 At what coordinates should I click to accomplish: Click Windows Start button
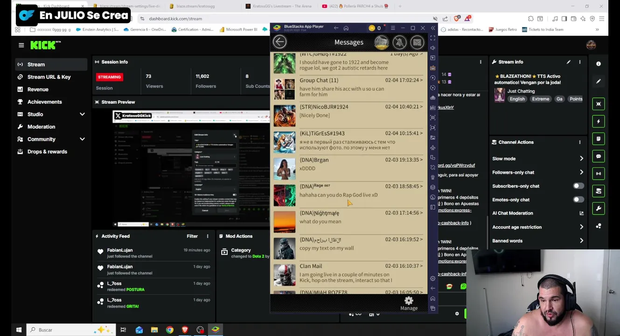click(19, 330)
